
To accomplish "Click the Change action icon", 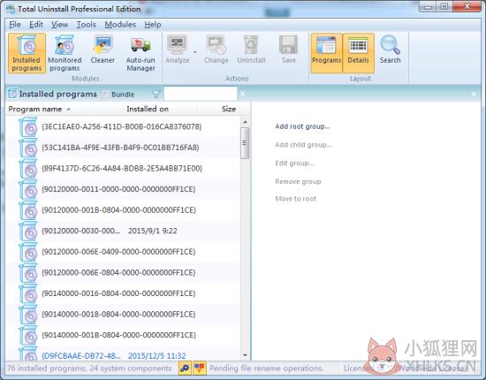I will 216,45.
